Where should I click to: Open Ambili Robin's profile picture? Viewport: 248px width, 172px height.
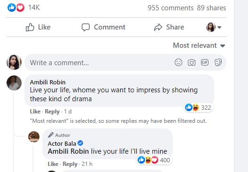pos(14,83)
